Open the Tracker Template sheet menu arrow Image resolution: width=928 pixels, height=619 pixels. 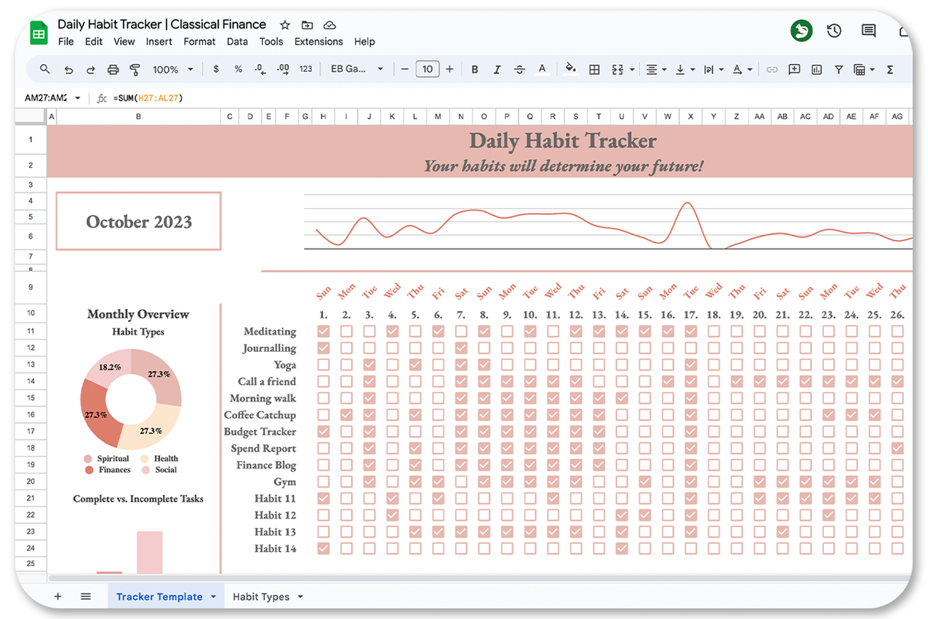pos(214,596)
